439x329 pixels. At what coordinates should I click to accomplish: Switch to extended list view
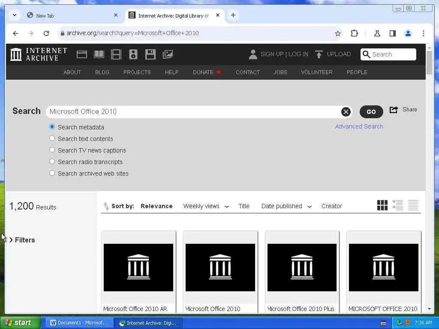click(397, 205)
